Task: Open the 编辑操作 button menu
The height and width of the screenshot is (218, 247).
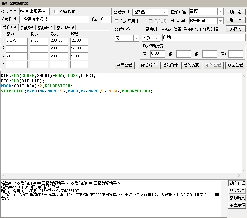Action: click(x=149, y=65)
